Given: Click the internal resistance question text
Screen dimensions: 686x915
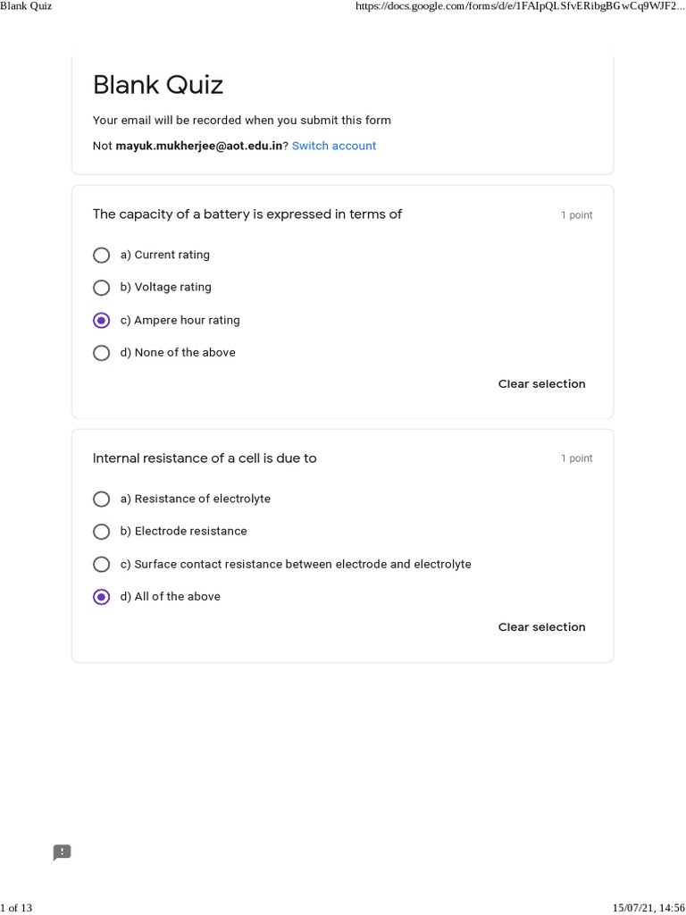Looking at the screenshot, I should pos(205,458).
